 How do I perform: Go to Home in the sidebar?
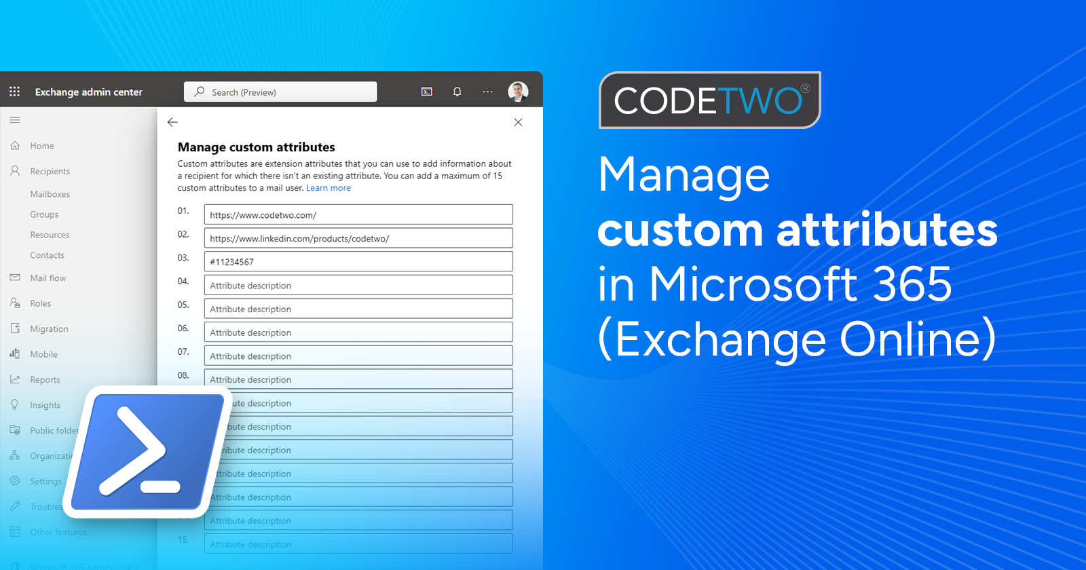41,146
